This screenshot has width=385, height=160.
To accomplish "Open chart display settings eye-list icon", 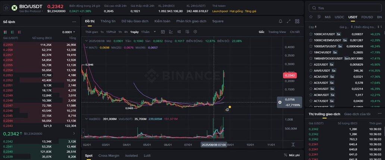I will (187, 32).
